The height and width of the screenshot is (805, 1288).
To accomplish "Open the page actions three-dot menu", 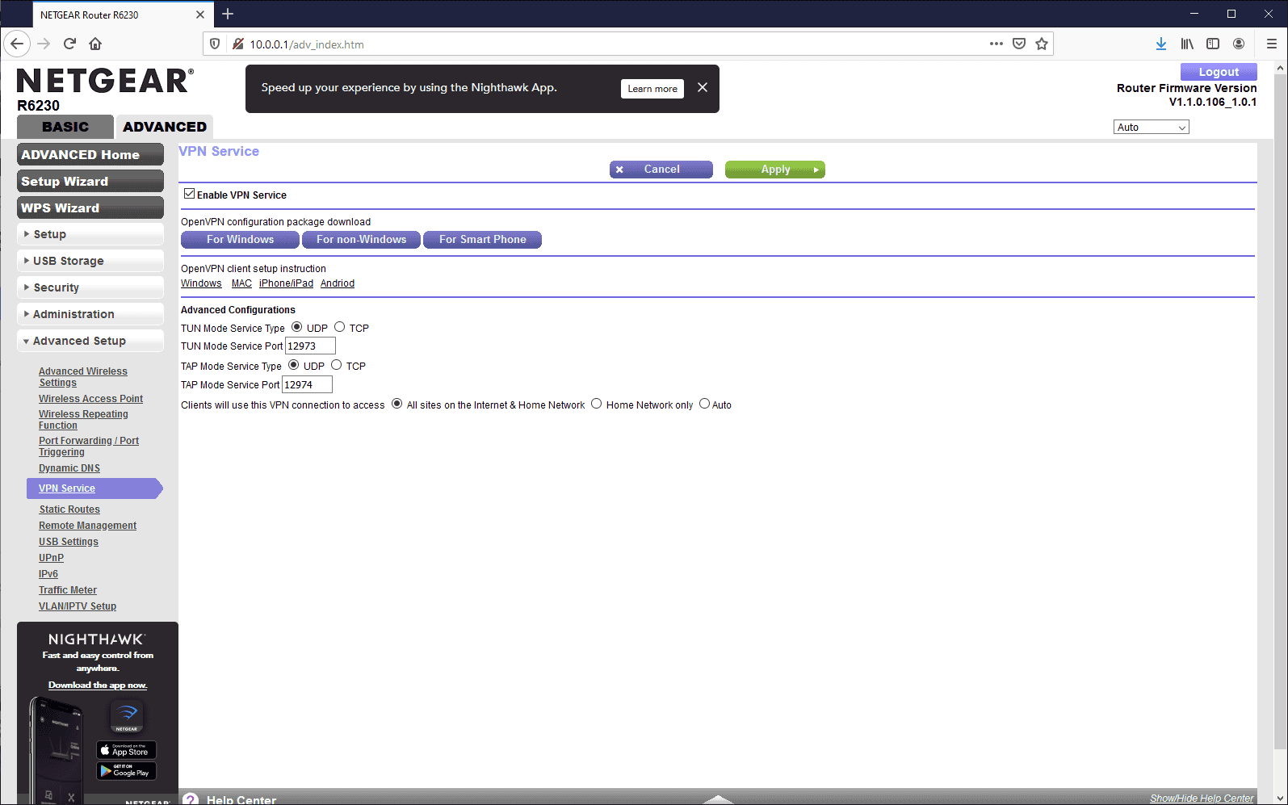I will click(x=996, y=44).
